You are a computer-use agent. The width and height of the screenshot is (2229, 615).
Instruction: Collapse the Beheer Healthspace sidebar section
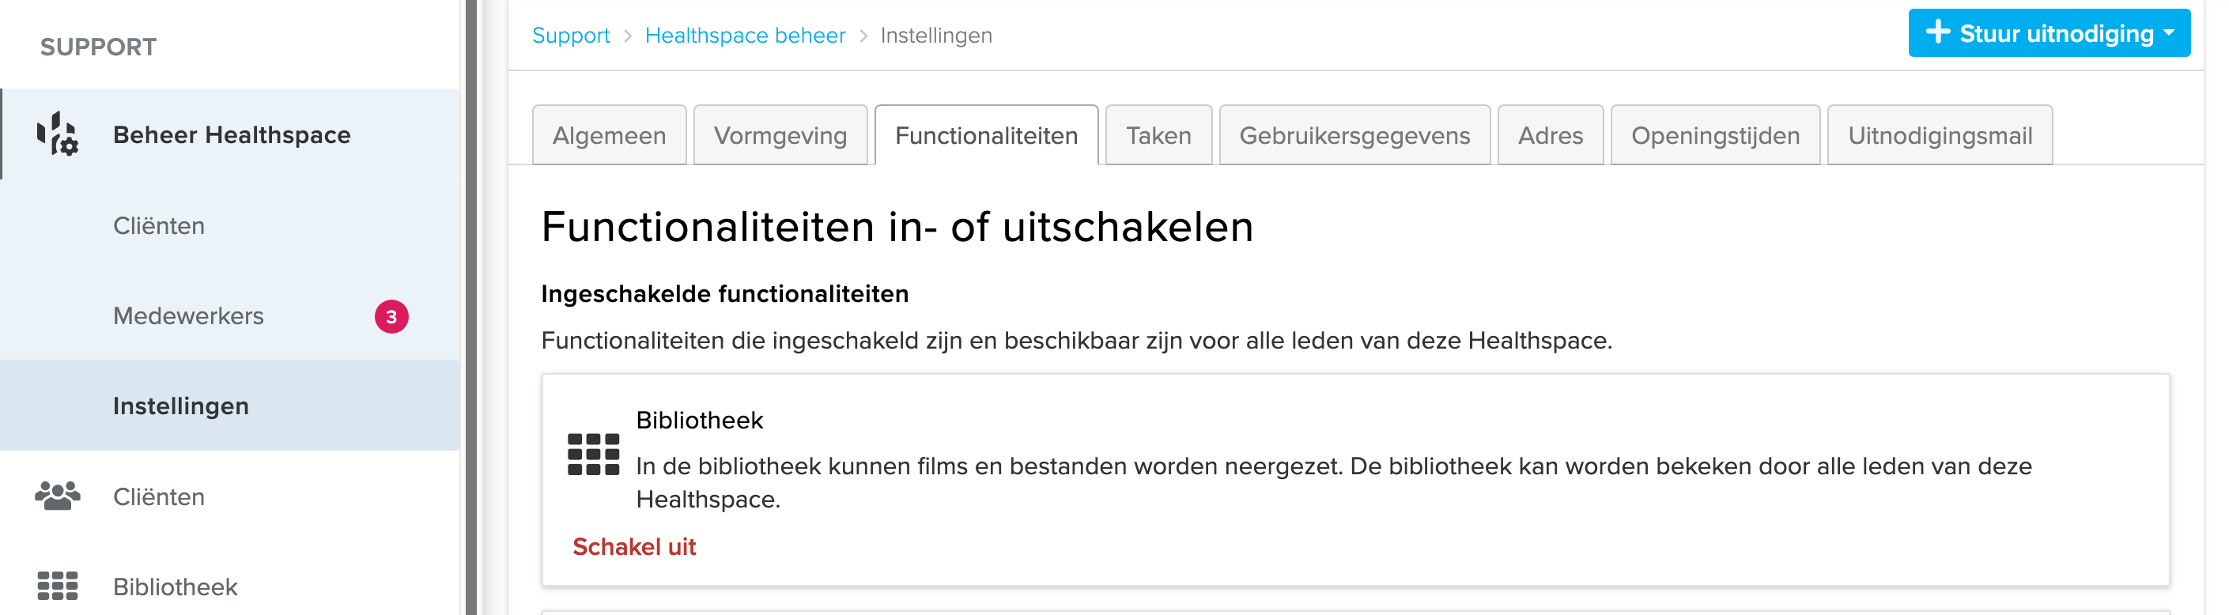pos(231,135)
